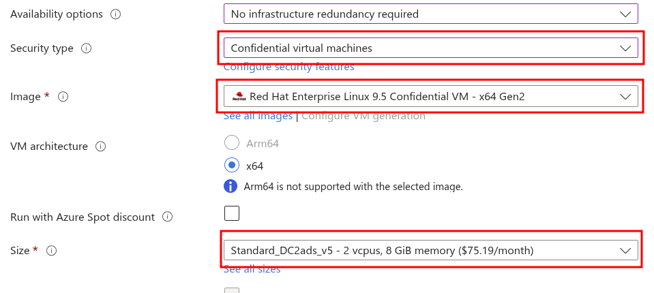Click info icon beside Security type
654x293 pixels.
86,48
